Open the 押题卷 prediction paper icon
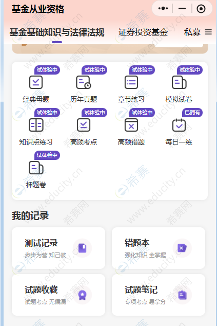 [x=36, y=168]
